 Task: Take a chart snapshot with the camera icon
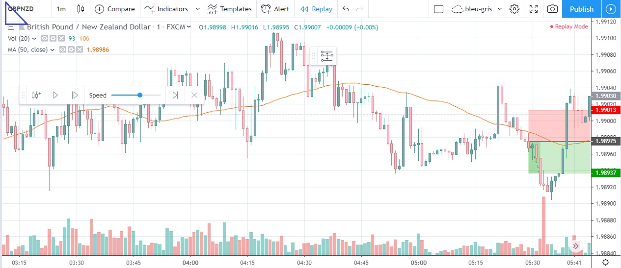[552, 9]
